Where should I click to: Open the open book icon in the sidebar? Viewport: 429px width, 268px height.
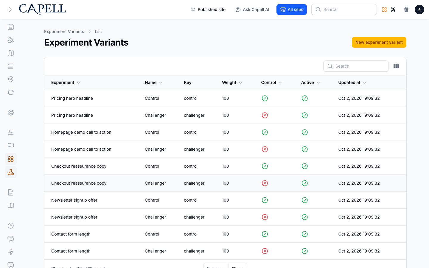tap(11, 205)
